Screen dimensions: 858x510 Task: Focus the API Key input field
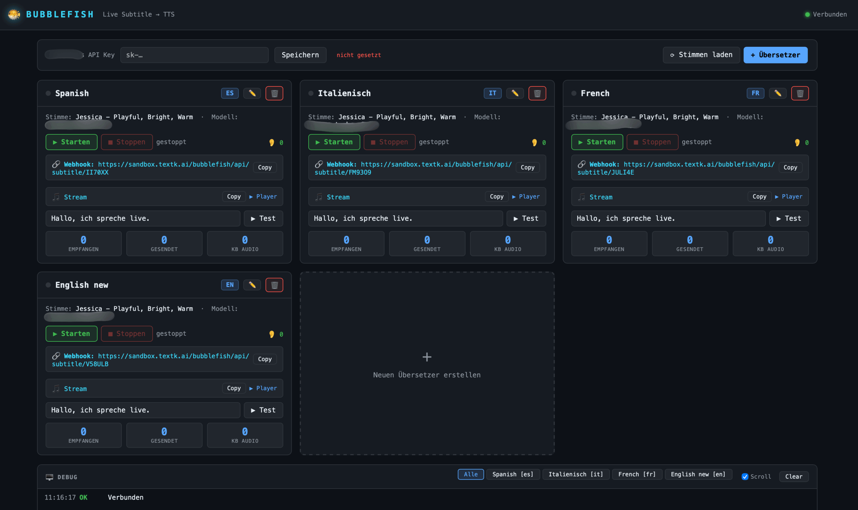194,55
